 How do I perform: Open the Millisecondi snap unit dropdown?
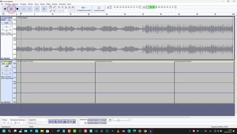pos(37,123)
